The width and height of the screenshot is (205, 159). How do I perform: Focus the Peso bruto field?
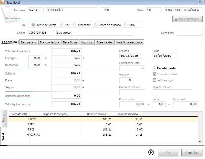point(186,104)
